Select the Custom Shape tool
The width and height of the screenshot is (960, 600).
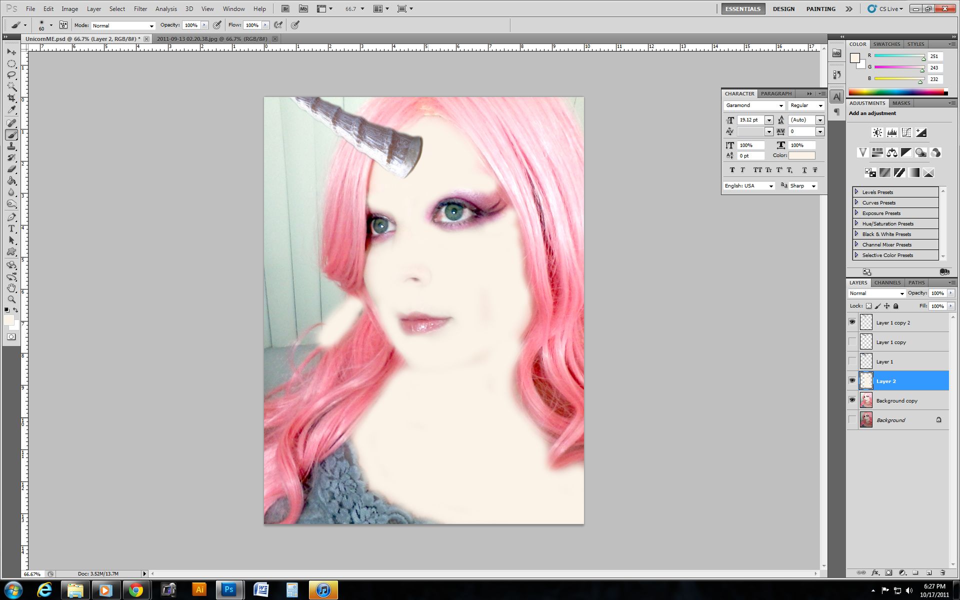[x=11, y=251]
